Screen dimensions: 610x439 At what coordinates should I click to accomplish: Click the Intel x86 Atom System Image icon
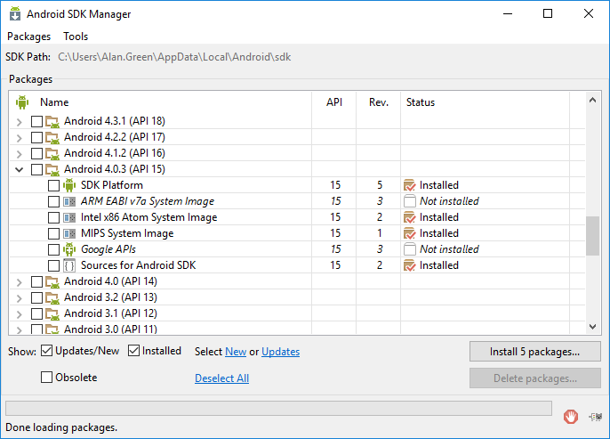tap(69, 217)
